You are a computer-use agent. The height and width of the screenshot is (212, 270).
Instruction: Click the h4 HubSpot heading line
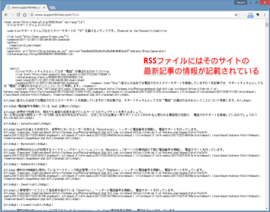(x=25, y=164)
